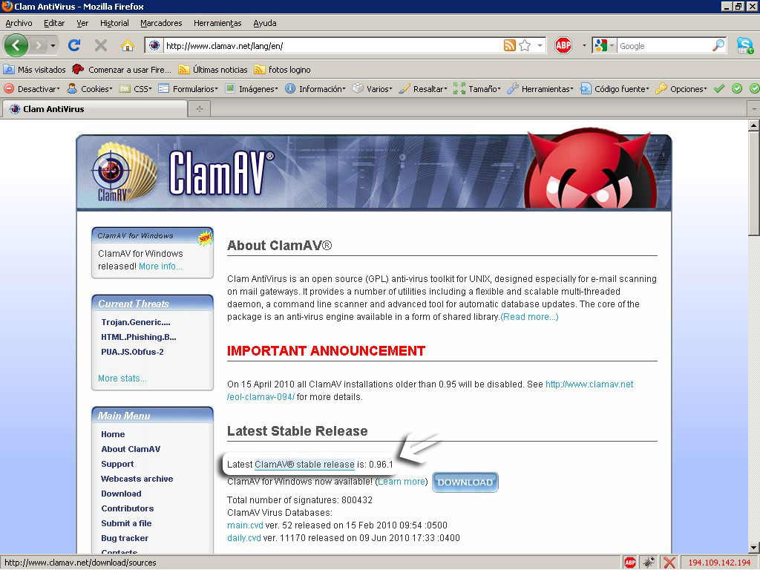Expand the Código fuente menu
Viewport: 760px width, 570px height.
pyautogui.click(x=615, y=89)
